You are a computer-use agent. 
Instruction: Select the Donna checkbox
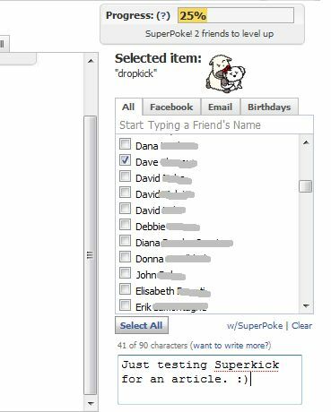125,257
